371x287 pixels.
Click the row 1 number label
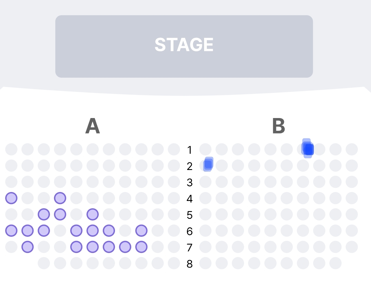[189, 150]
